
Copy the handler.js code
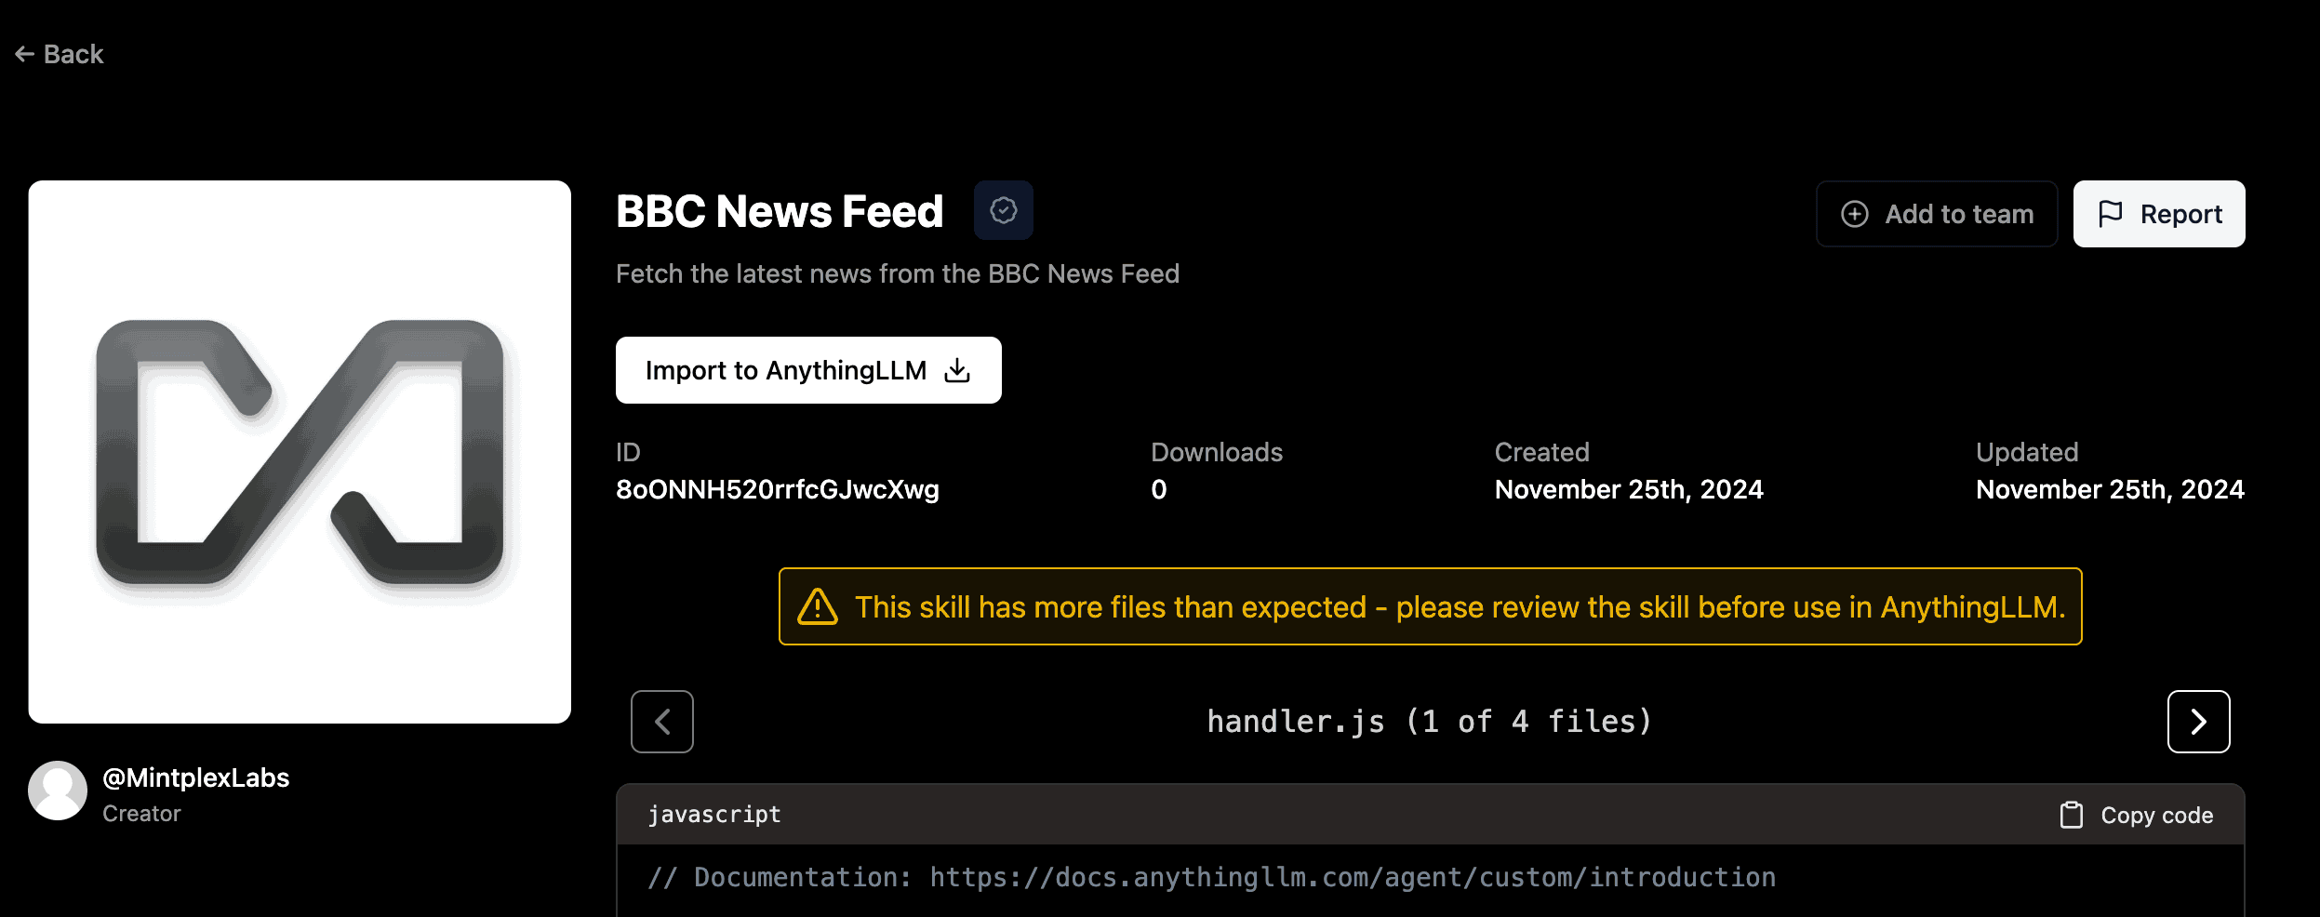(x=2137, y=815)
